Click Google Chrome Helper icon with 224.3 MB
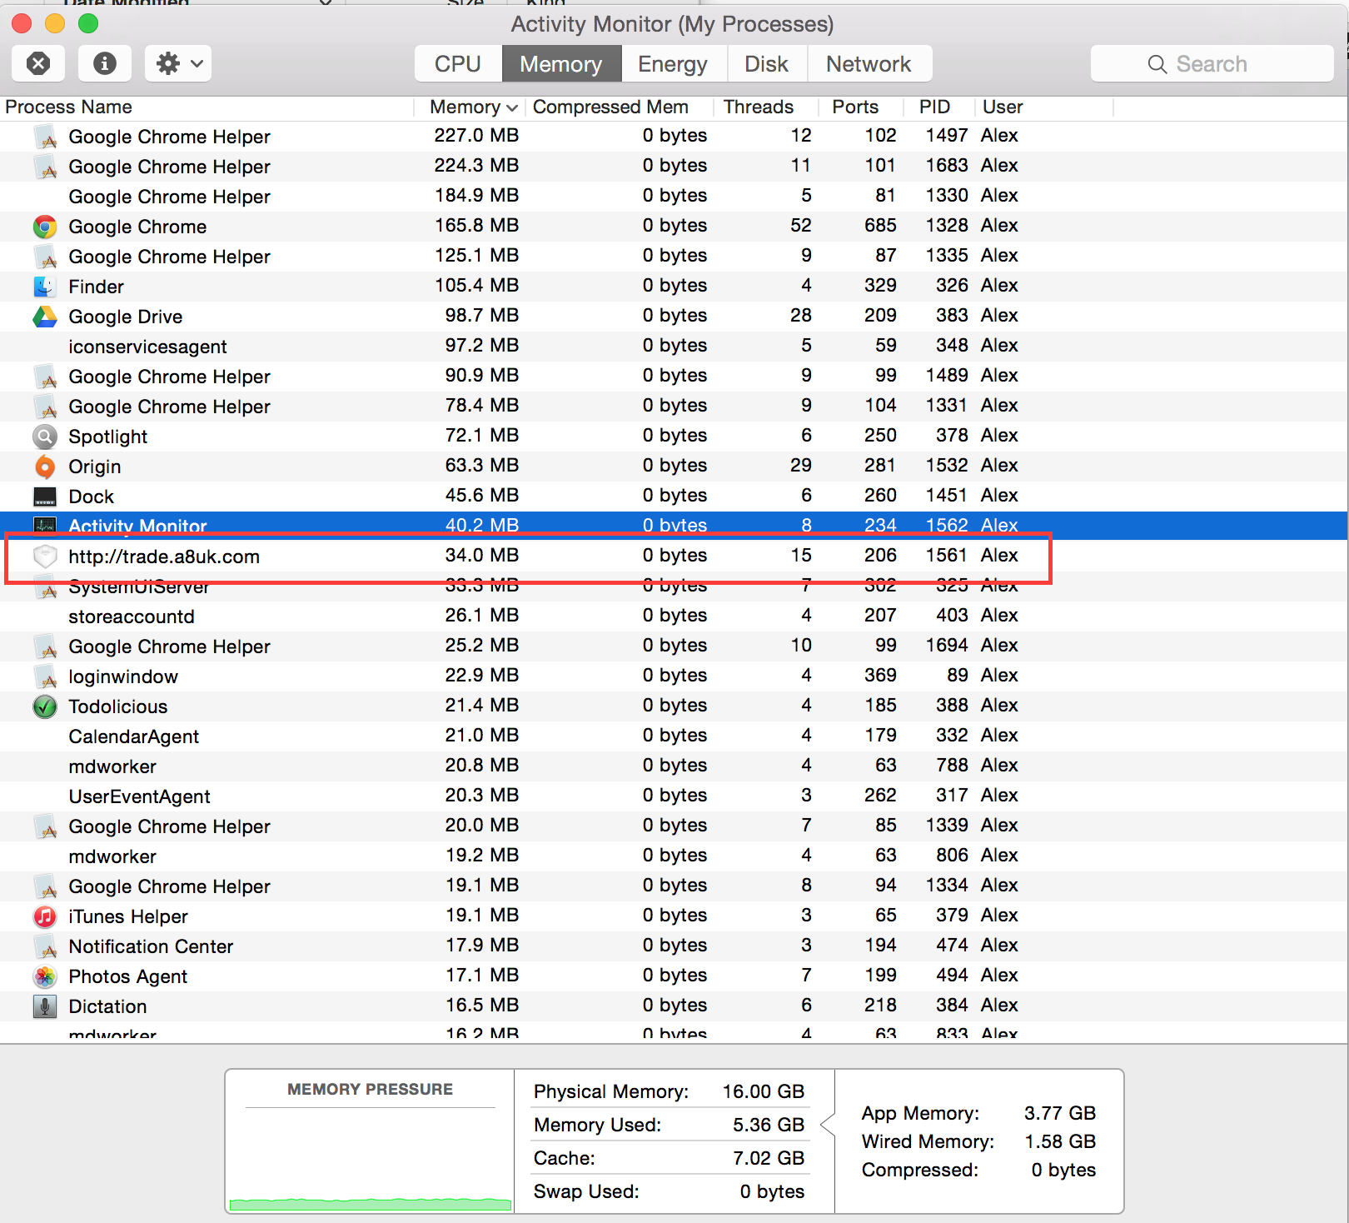Screen dimensions: 1349x1223 click(x=45, y=167)
